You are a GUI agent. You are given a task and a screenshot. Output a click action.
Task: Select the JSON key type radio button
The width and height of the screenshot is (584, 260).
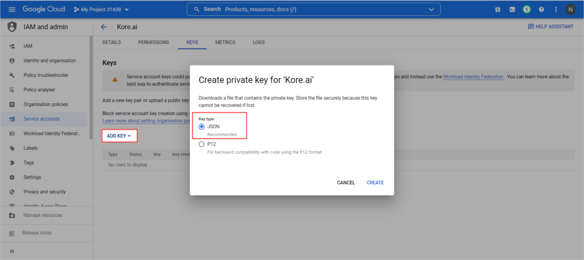click(x=201, y=127)
